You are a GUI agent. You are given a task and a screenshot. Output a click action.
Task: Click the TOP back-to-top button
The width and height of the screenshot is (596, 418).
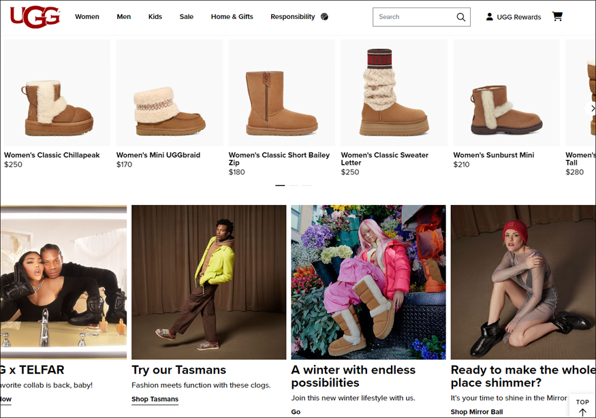[582, 406]
